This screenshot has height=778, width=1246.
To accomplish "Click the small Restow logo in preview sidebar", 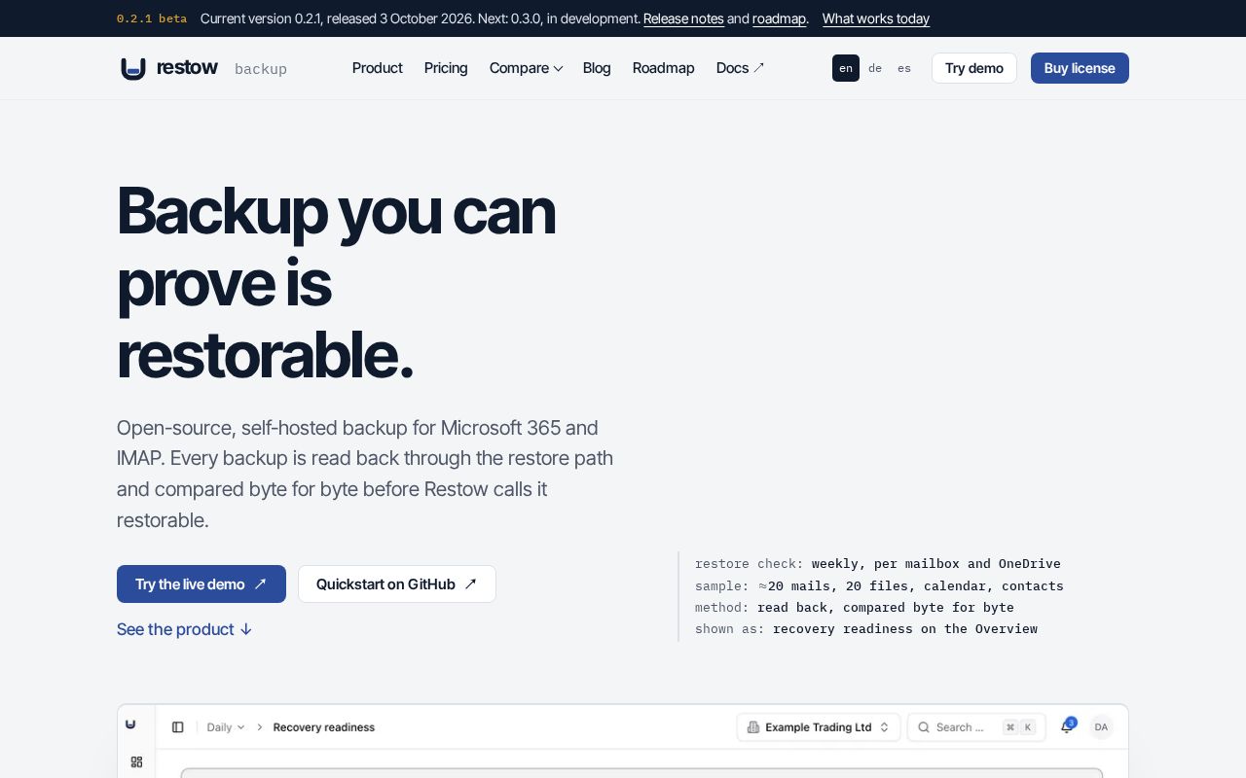I will pos(130,725).
